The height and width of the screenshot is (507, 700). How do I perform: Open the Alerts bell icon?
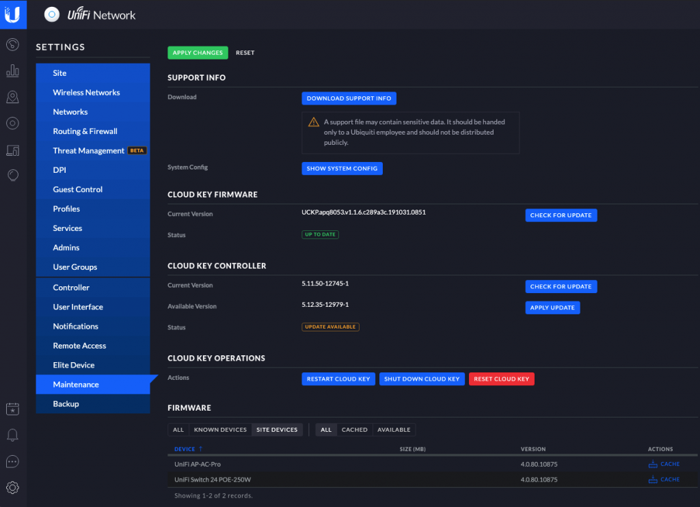12,435
